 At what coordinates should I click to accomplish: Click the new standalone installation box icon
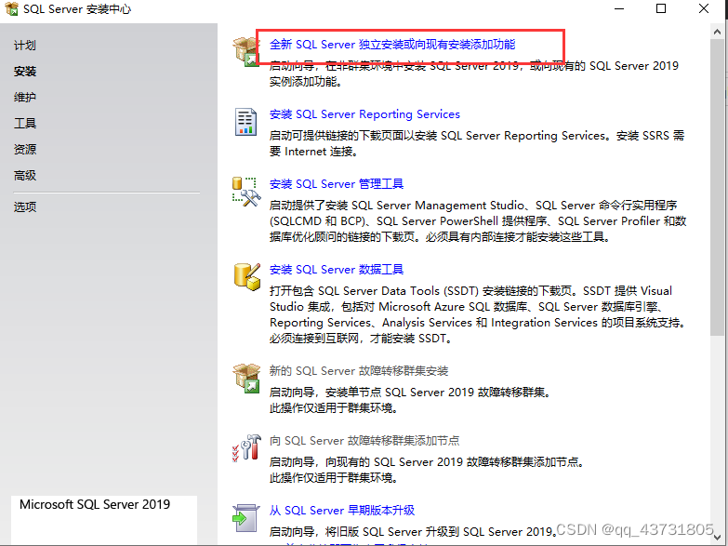click(x=246, y=51)
